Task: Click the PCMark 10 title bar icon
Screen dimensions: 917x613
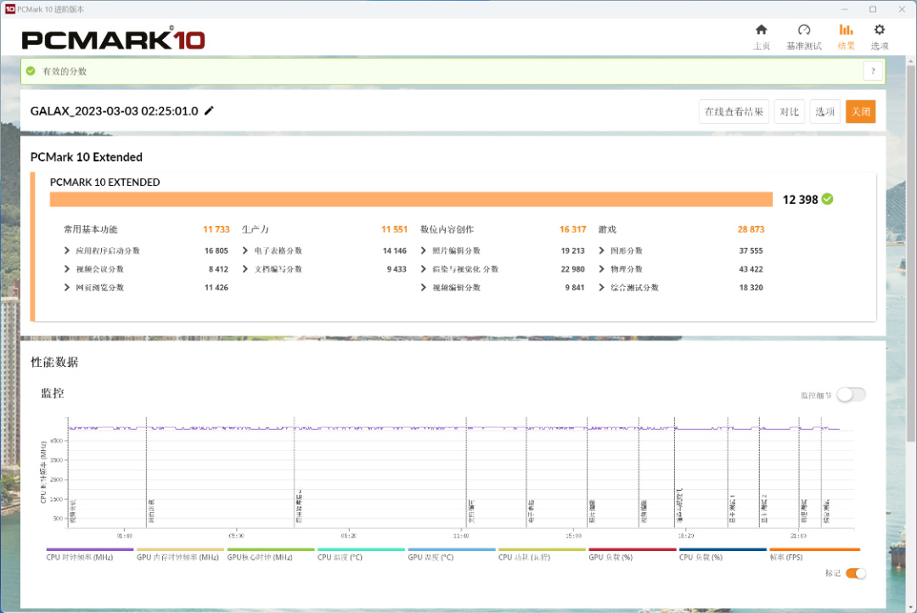Action: pyautogui.click(x=9, y=9)
